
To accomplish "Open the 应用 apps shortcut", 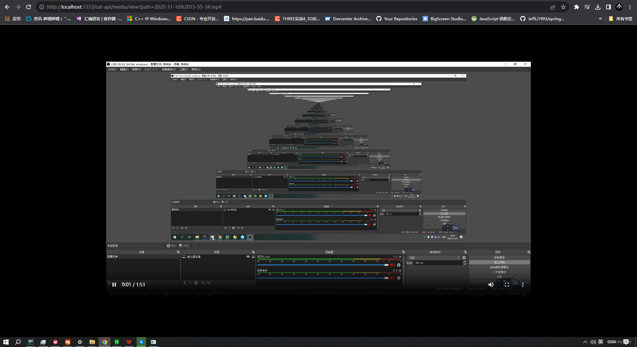I will click(x=13, y=19).
